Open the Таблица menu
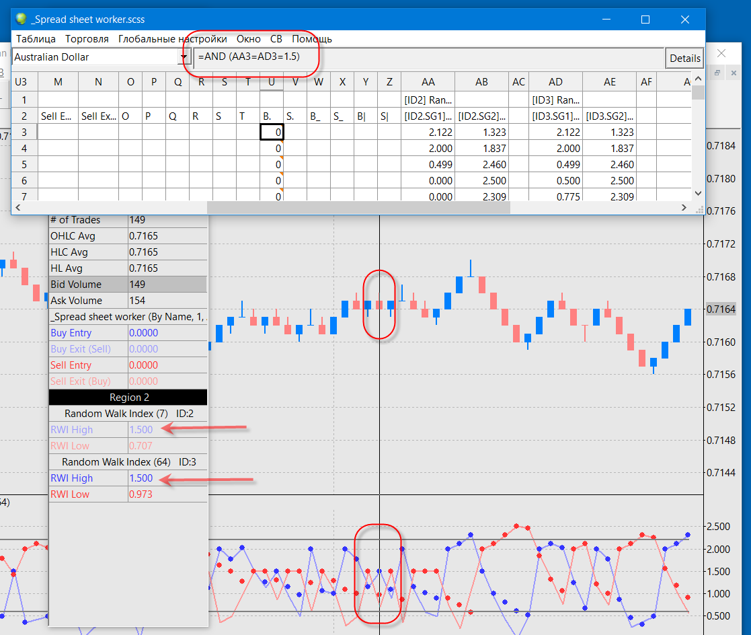751x635 pixels. [x=36, y=39]
